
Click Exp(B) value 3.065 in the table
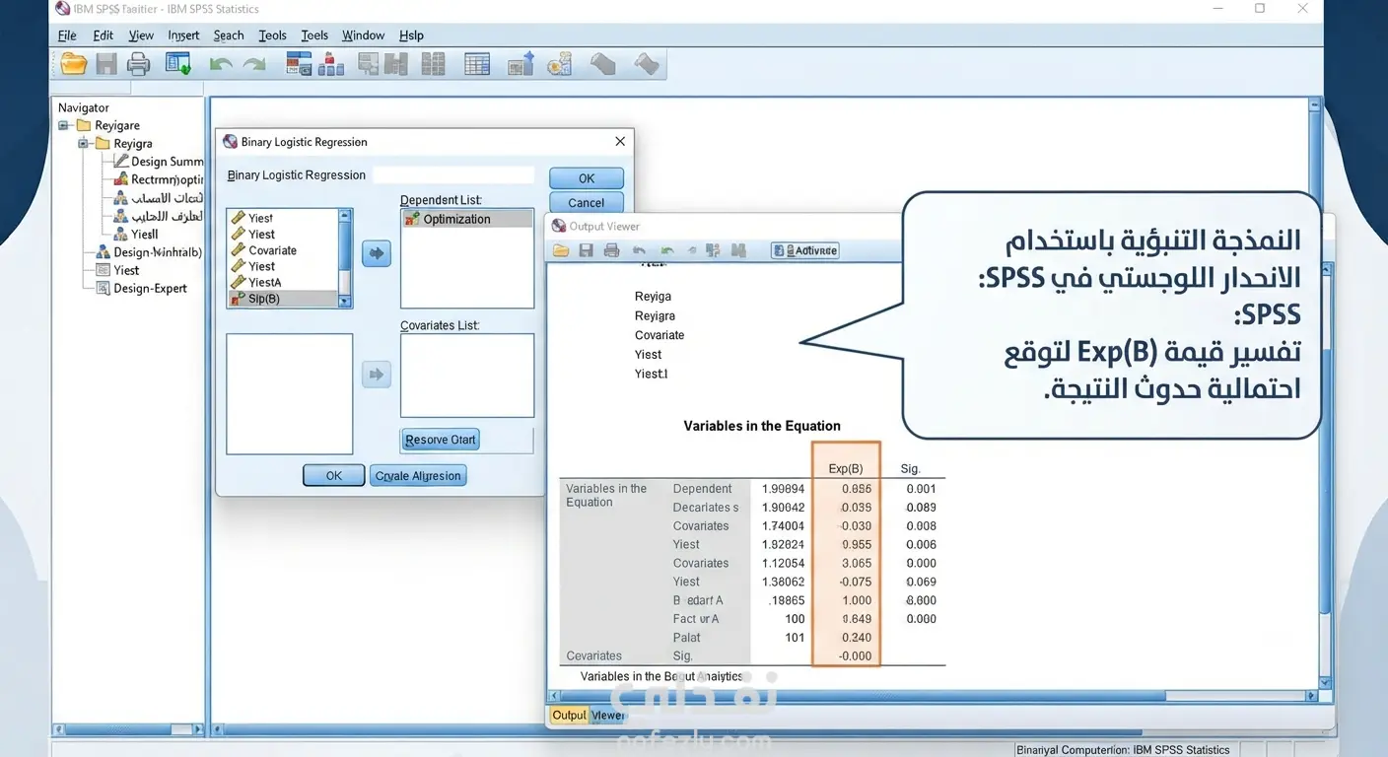[x=857, y=564]
